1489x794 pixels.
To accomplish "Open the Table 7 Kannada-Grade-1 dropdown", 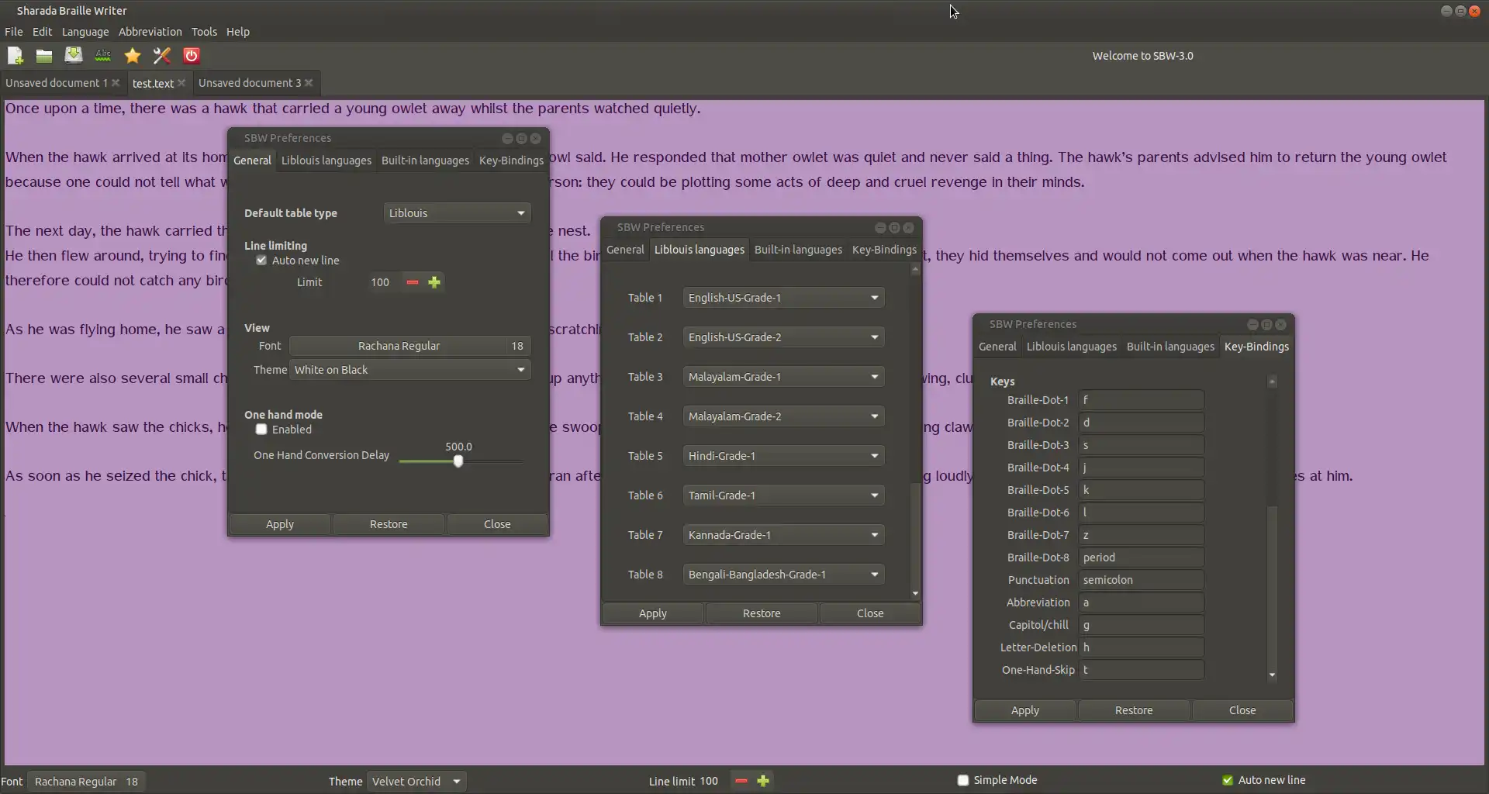I will [783, 535].
